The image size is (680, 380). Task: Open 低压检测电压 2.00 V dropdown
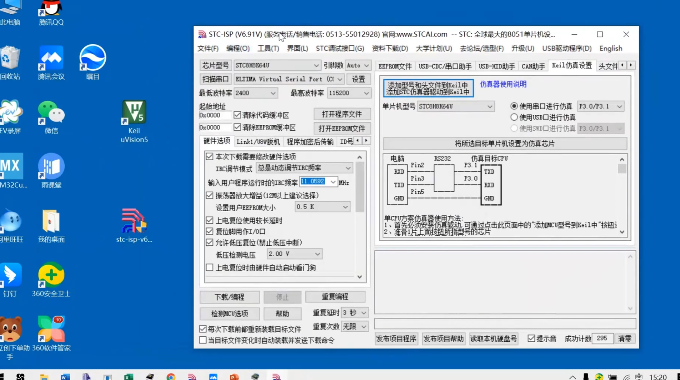[x=294, y=254]
